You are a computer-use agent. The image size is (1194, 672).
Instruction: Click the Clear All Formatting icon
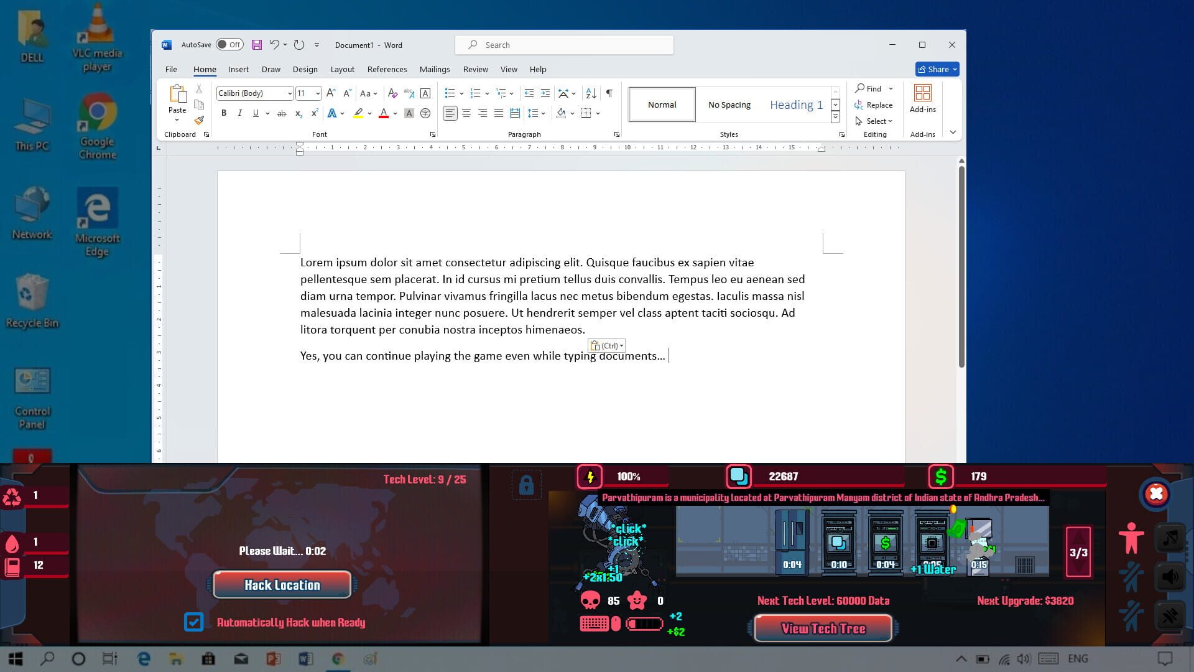[392, 93]
